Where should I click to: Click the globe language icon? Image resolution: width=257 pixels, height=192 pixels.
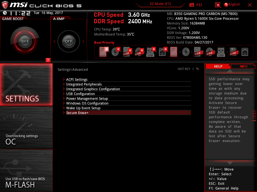[x=226, y=5]
